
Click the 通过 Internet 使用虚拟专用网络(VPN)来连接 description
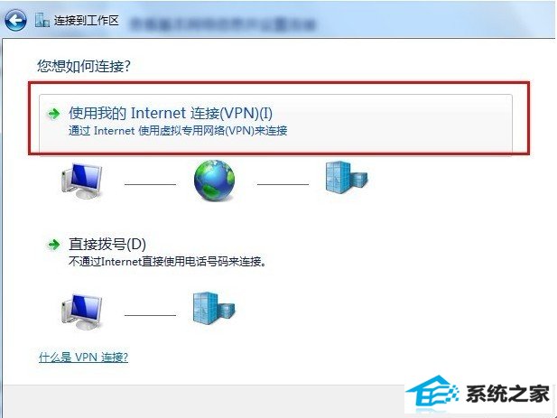[x=178, y=131]
